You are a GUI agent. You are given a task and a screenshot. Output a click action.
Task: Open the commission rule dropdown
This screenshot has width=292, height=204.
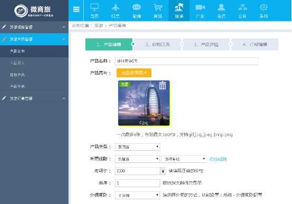point(138,195)
